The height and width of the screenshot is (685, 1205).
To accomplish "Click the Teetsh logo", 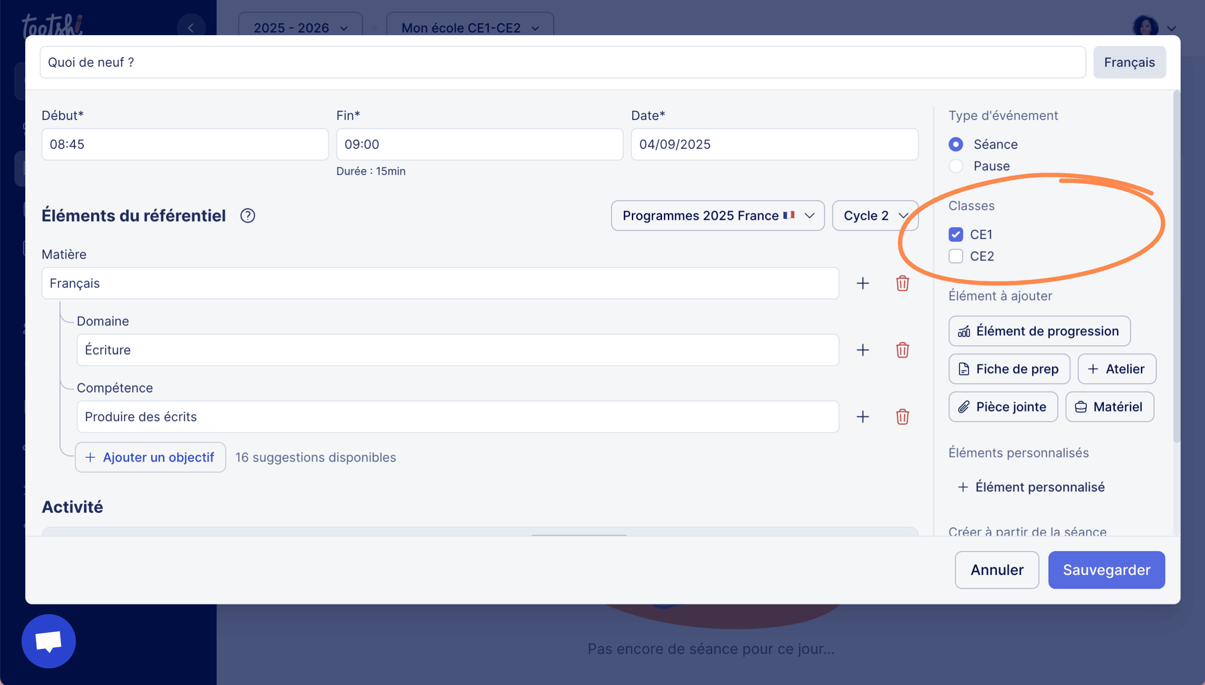I will tap(52, 25).
